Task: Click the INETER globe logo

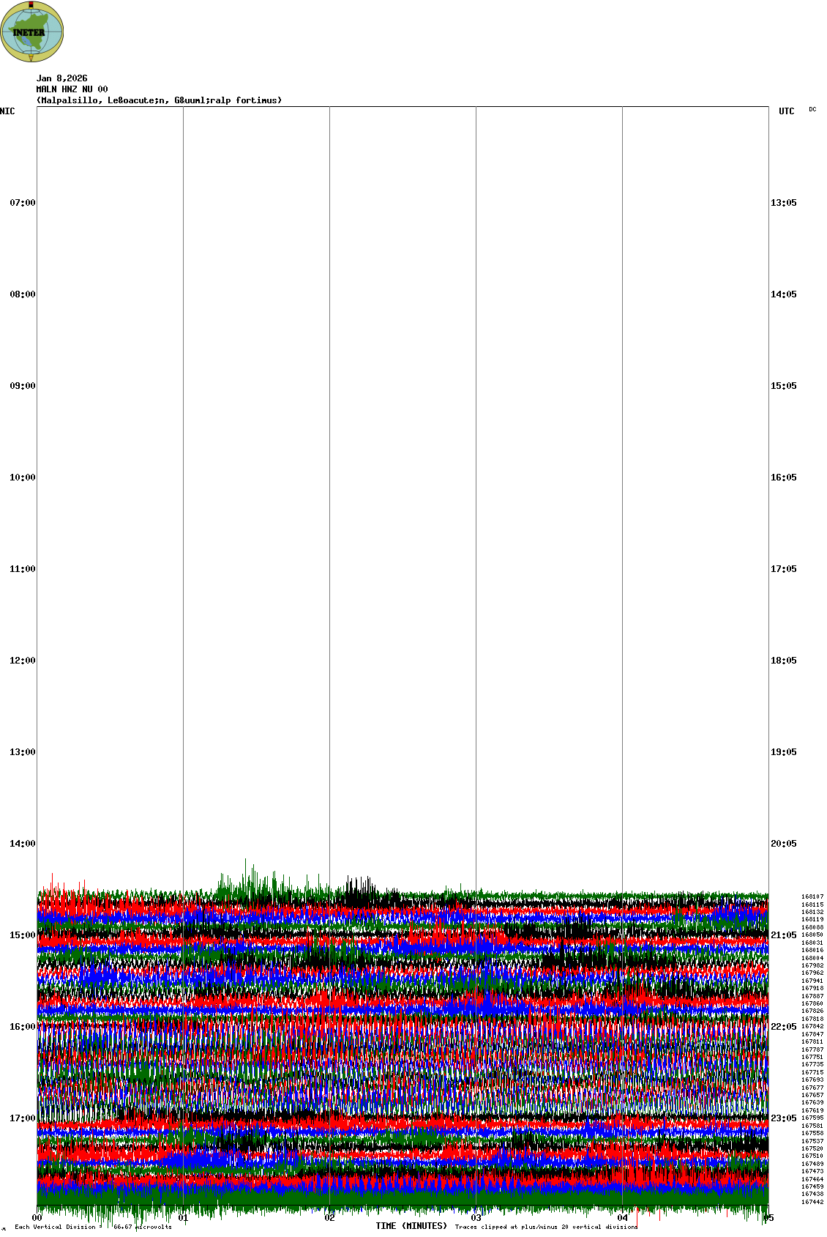Action: click(32, 31)
